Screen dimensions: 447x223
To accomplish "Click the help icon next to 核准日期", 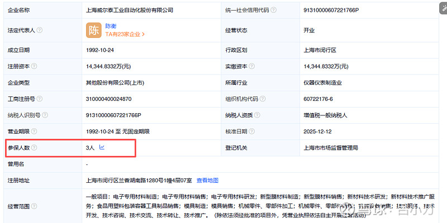I will tap(252, 132).
